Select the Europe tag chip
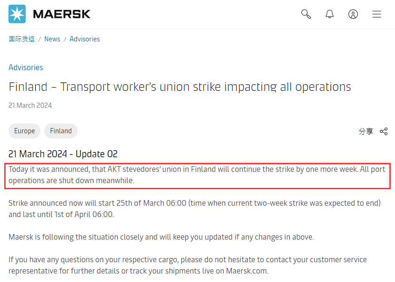 (24, 131)
